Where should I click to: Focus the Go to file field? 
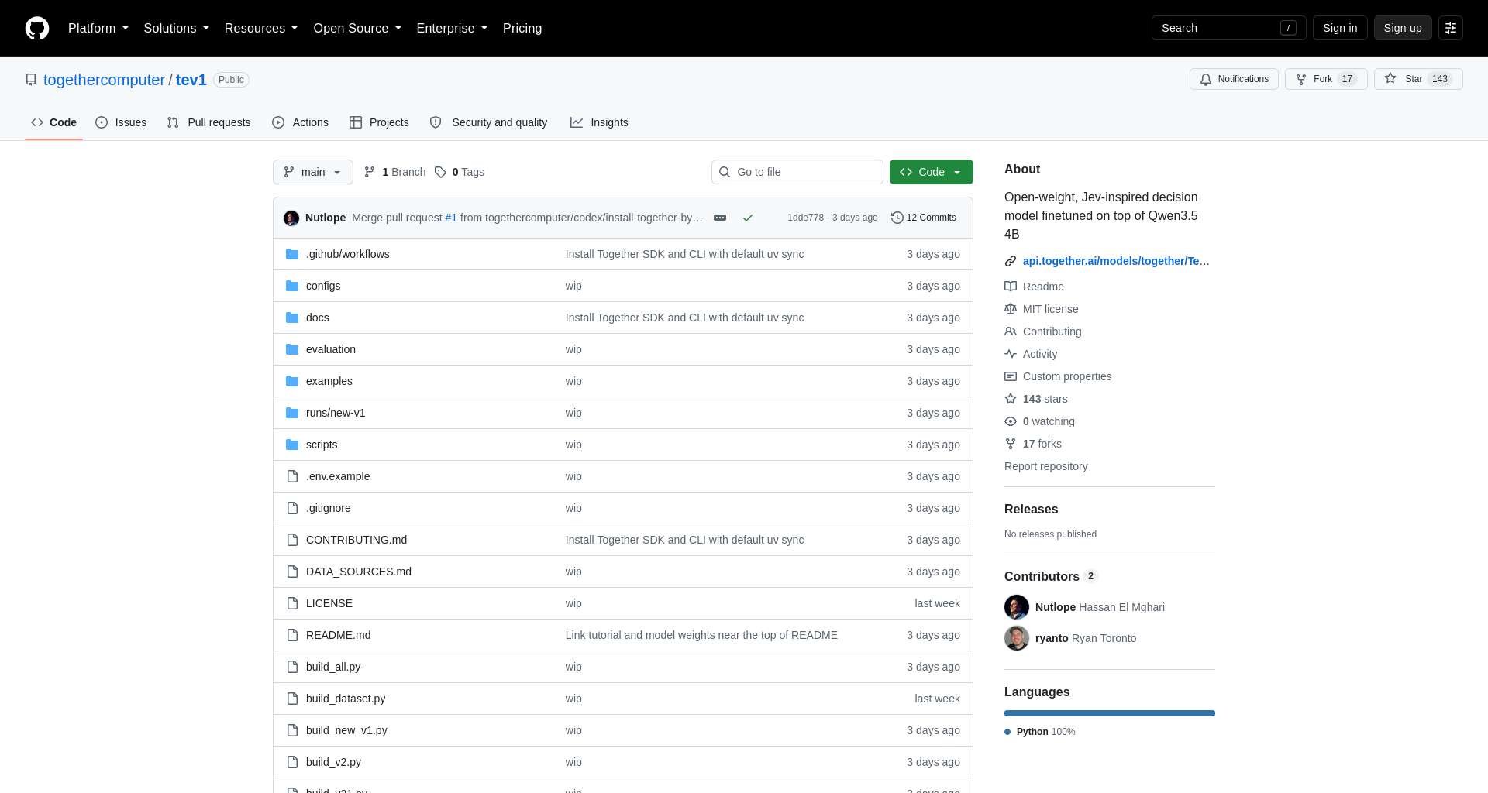point(797,172)
